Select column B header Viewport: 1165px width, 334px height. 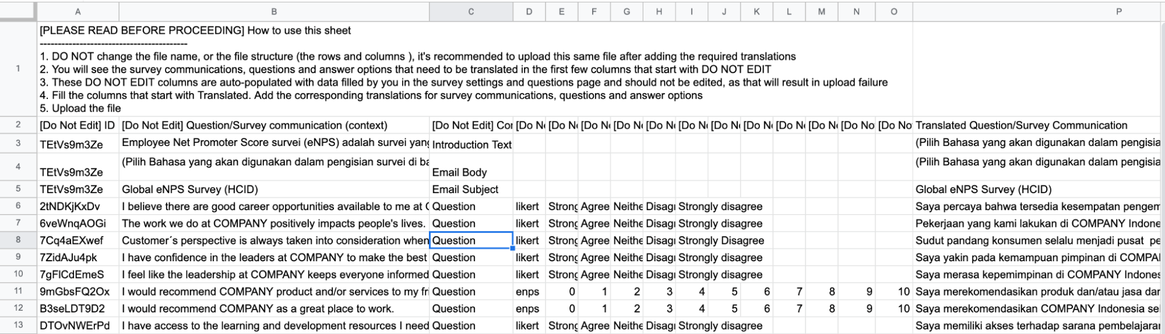274,12
